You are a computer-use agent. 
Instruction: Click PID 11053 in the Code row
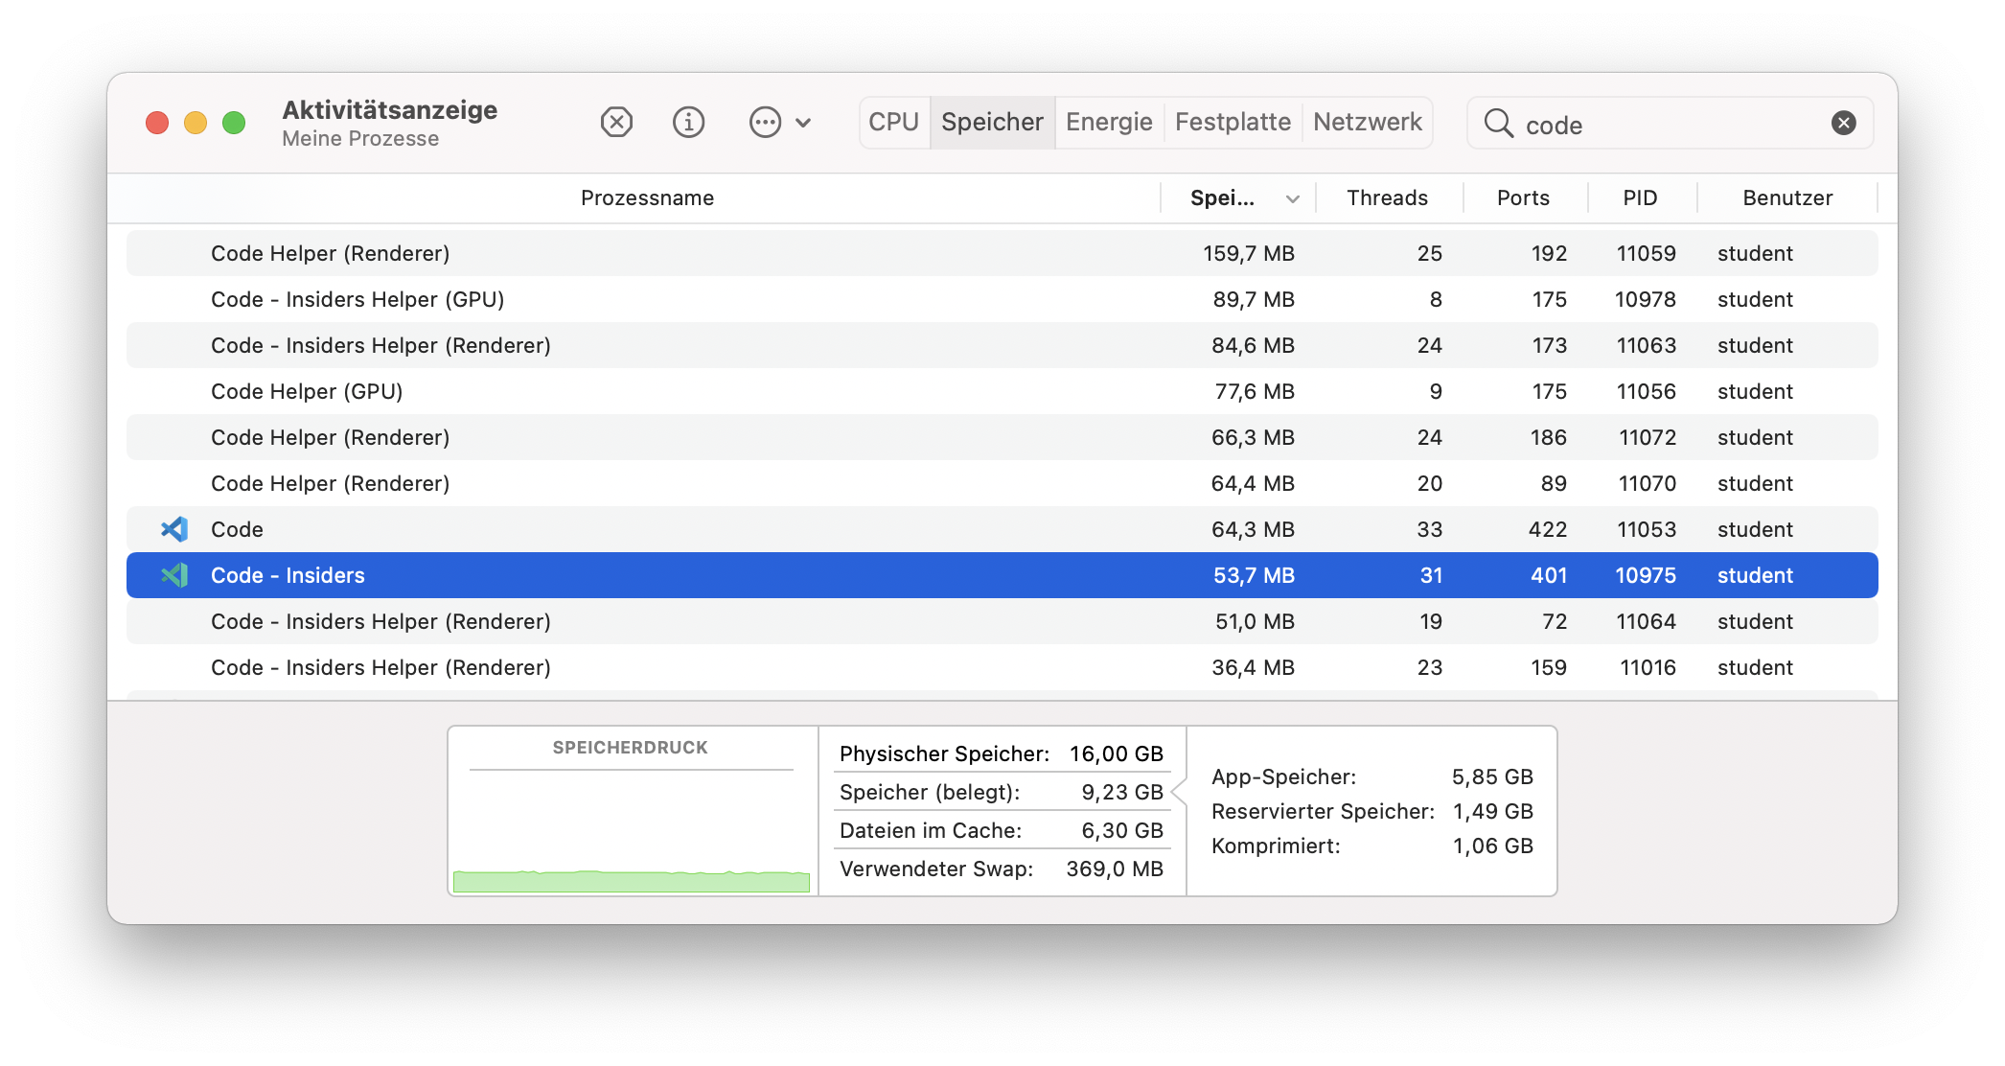[1647, 529]
